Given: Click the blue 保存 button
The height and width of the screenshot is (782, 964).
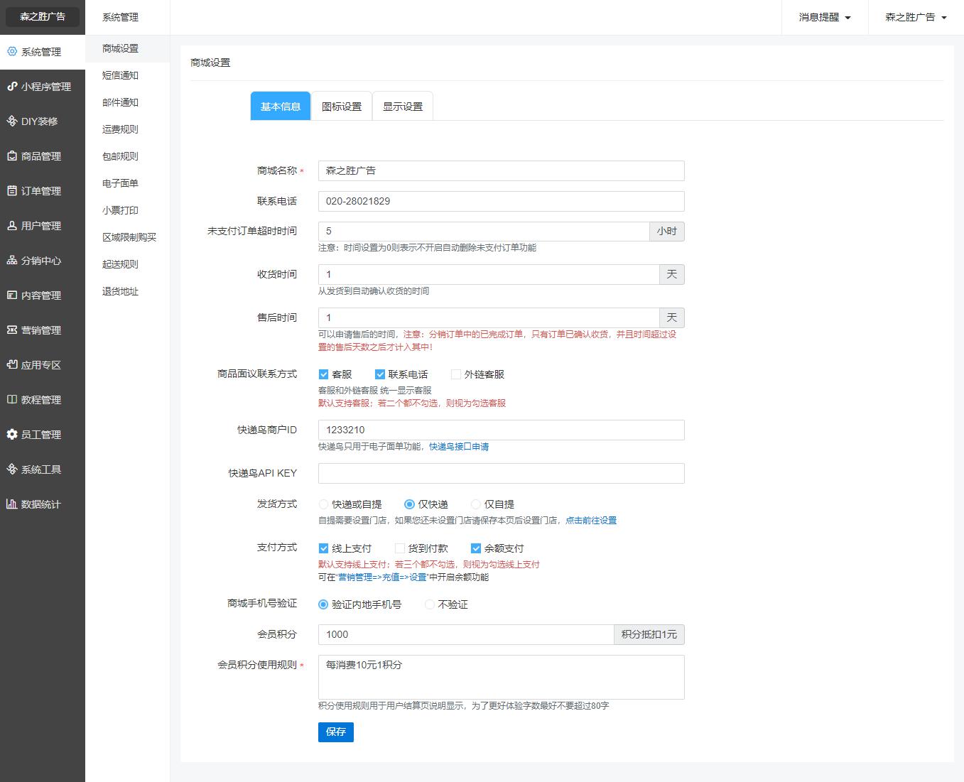Looking at the screenshot, I should tap(336, 732).
